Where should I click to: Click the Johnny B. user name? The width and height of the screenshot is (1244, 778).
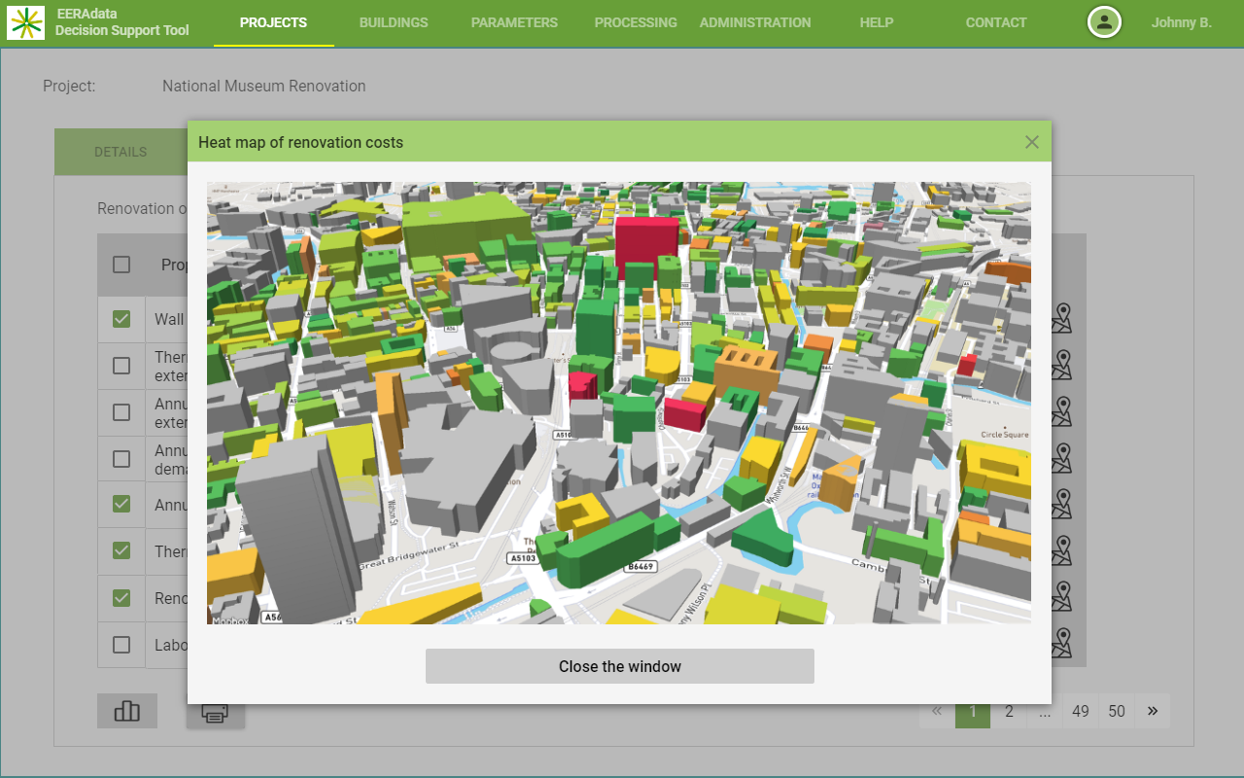click(1181, 22)
